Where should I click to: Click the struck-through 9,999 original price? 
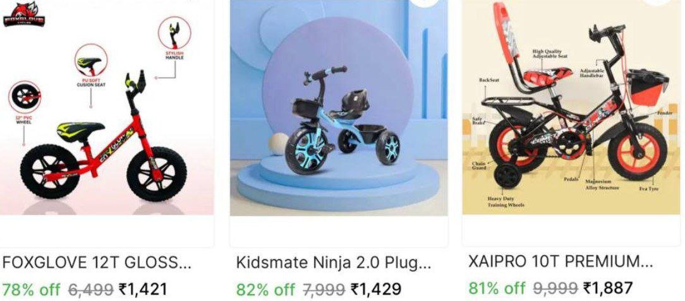tap(556, 288)
